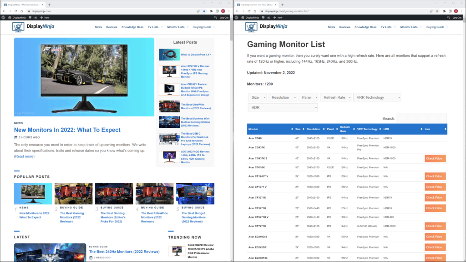
Task: Click the WordPress logo in the admin bar
Action: coord(4,17)
